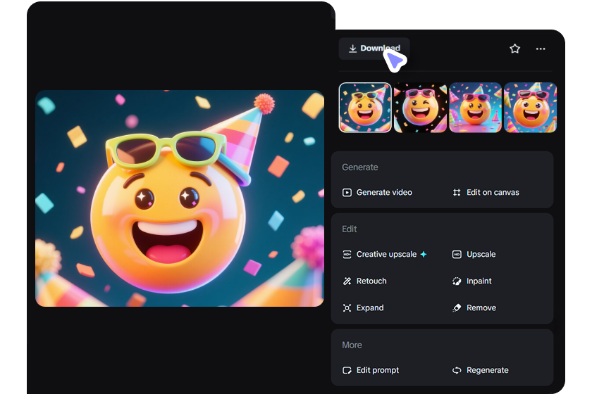Screen dimensions: 592x394
Task: Click the download arrow icon
Action: tap(352, 49)
